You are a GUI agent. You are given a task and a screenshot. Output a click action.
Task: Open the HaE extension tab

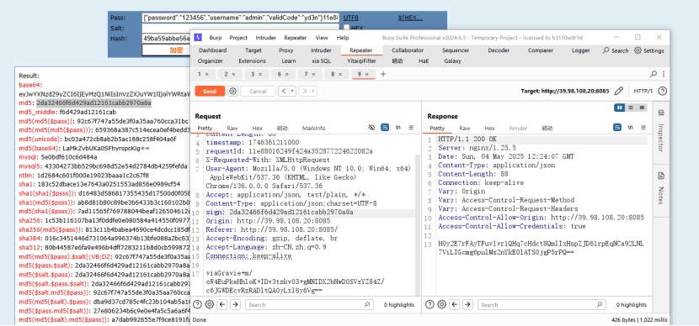[423, 61]
